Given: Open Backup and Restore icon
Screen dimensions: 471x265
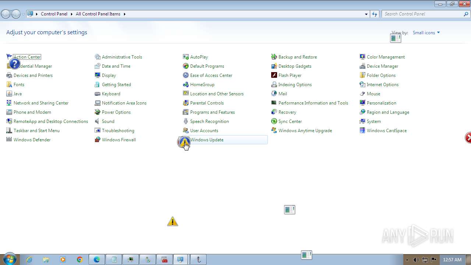Looking at the screenshot, I should pyautogui.click(x=274, y=57).
